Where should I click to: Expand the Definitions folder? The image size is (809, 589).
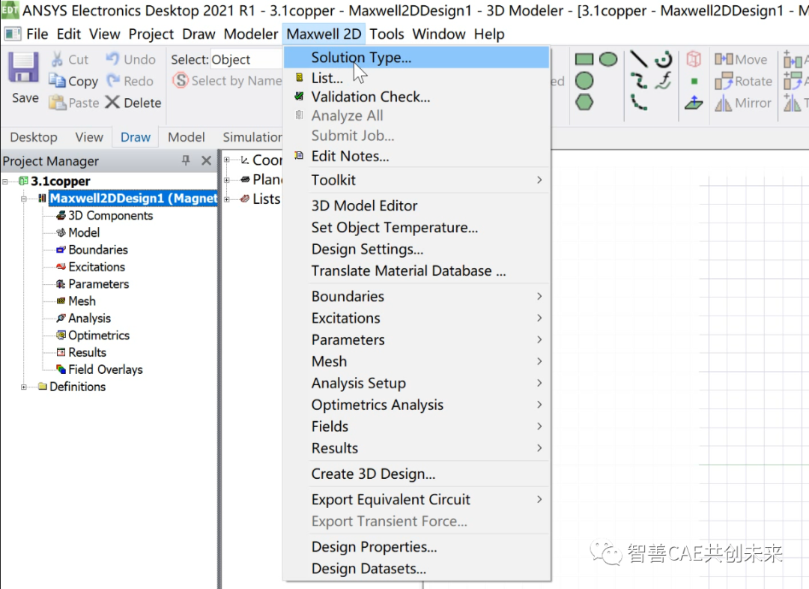(x=24, y=387)
